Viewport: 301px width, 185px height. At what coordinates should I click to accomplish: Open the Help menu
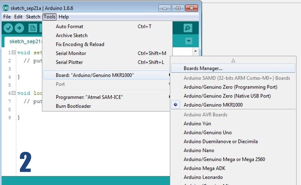point(64,17)
